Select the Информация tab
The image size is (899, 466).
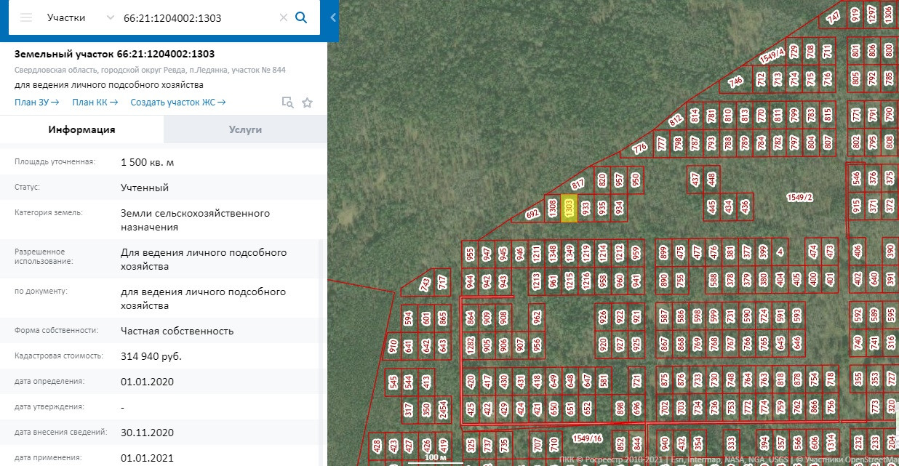(x=81, y=129)
